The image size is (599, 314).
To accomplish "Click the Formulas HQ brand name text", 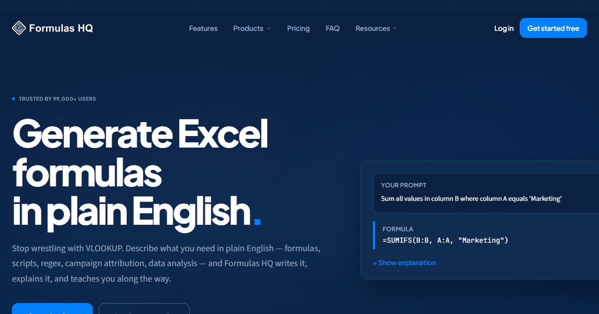I will point(61,28).
